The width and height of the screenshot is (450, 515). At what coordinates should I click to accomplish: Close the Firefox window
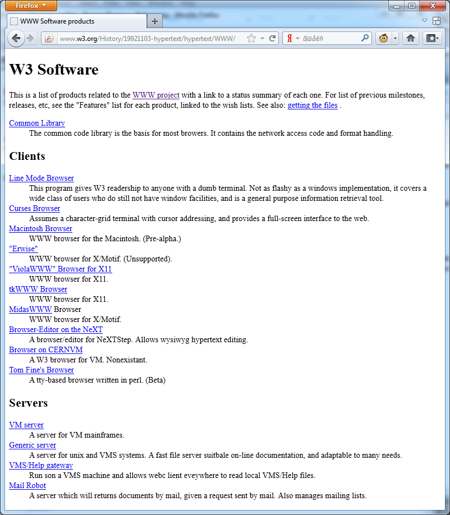click(433, 6)
